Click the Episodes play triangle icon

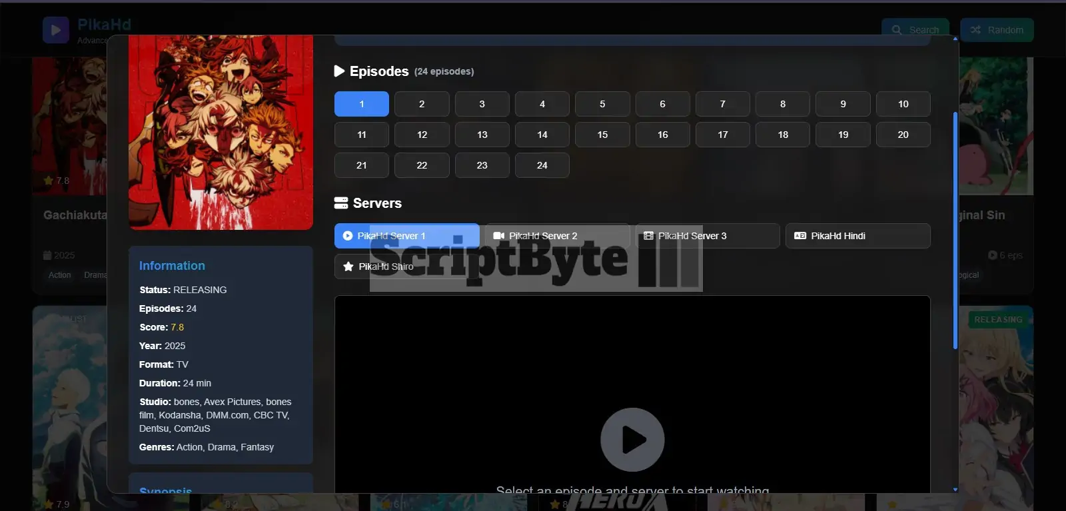[x=340, y=71]
